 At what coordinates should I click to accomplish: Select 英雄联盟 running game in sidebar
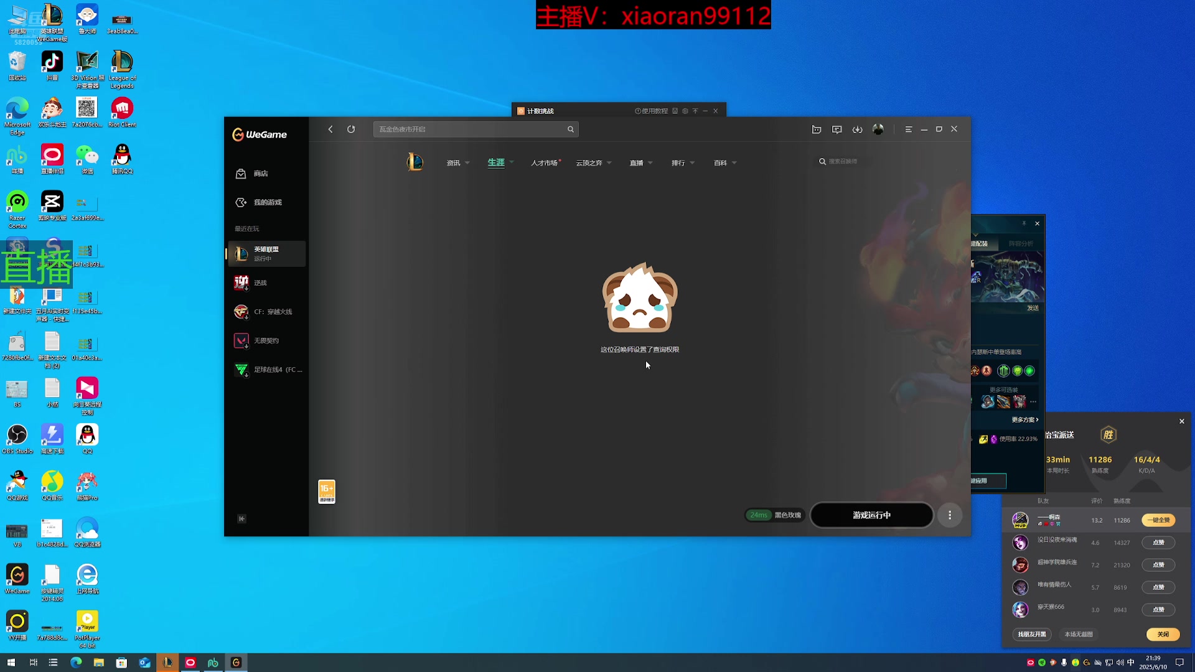click(x=266, y=254)
